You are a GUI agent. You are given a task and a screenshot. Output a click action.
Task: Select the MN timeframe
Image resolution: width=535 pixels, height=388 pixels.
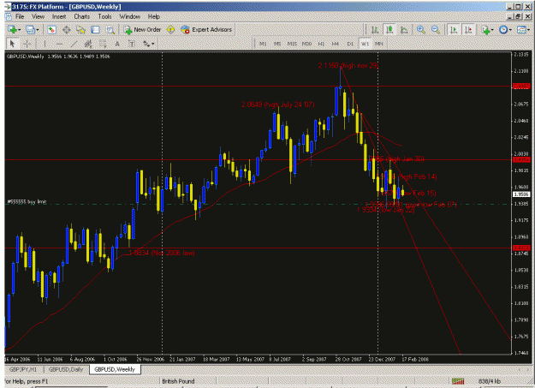pyautogui.click(x=378, y=44)
